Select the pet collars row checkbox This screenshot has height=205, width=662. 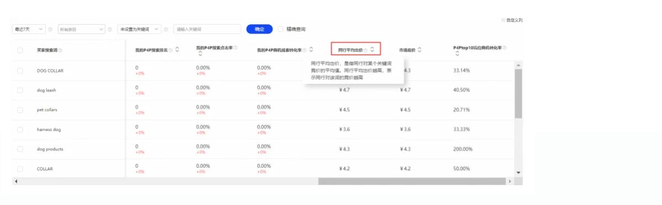20,110
